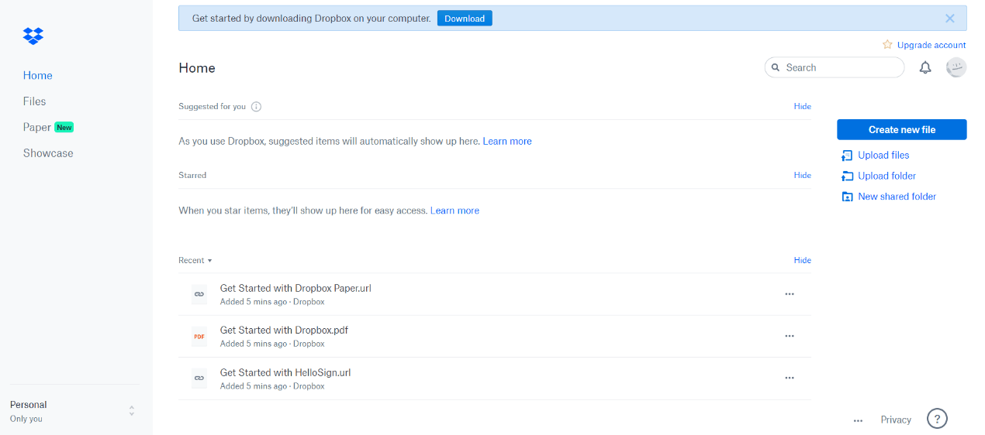Image resolution: width=985 pixels, height=435 pixels.
Task: Open Get Started with Dropbox Paper.url
Action: pos(295,289)
